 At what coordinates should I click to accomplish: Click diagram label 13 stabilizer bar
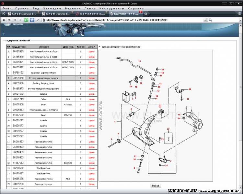tap(139, 61)
